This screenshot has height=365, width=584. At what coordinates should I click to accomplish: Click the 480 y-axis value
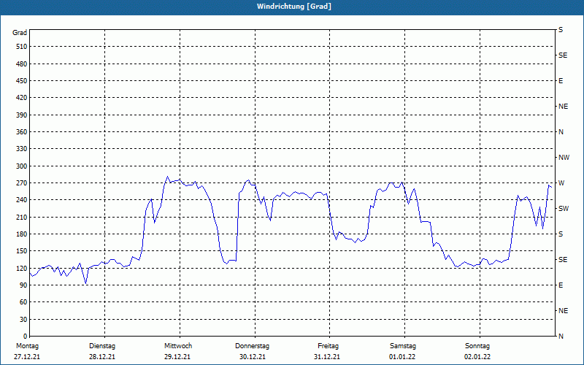coord(22,64)
